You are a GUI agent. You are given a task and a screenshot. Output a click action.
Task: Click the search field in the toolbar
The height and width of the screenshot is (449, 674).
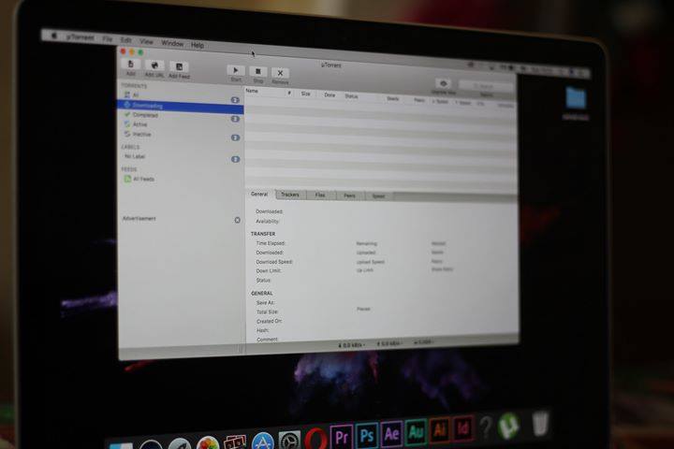click(486, 86)
